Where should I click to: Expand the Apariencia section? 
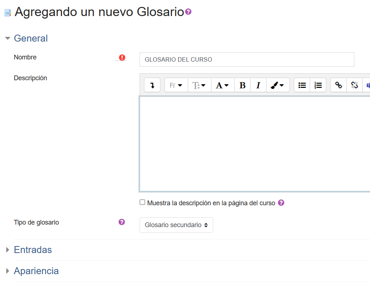(36, 271)
